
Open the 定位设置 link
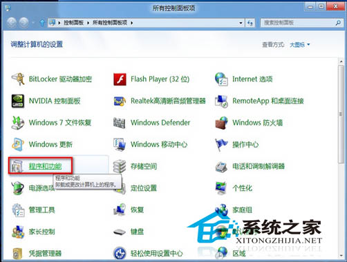144,188
